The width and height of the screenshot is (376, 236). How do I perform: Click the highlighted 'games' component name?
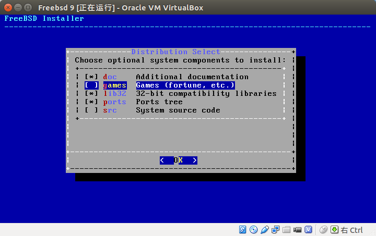[114, 85]
